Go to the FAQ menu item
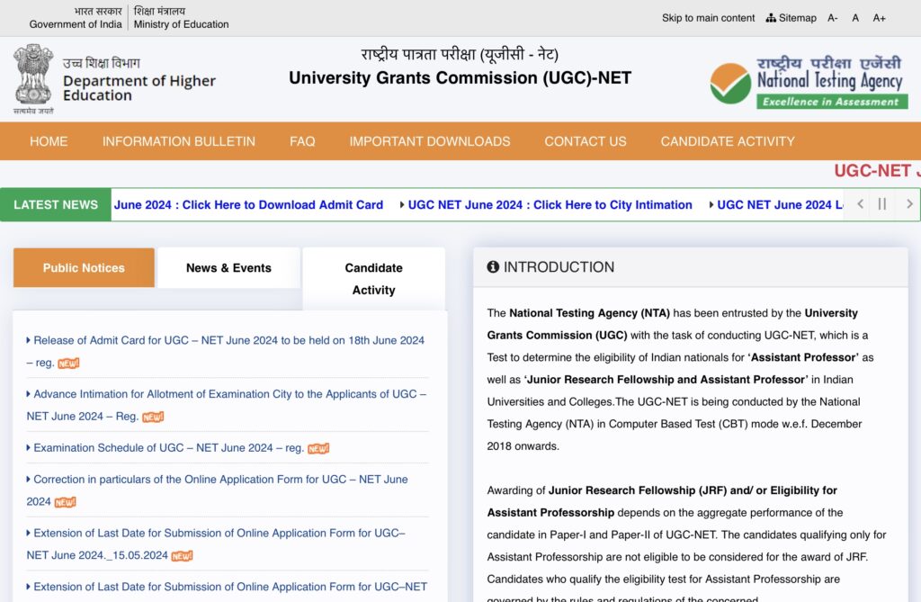Viewport: 921px width, 602px height. coord(302,141)
